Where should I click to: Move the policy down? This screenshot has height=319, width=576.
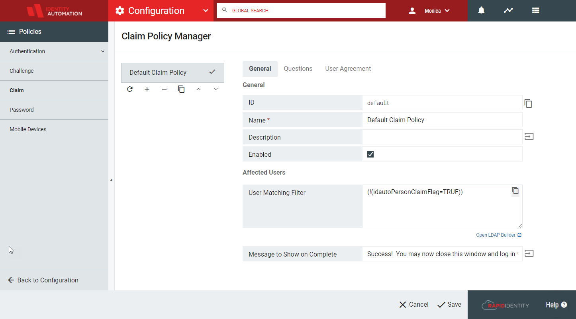[x=216, y=89]
